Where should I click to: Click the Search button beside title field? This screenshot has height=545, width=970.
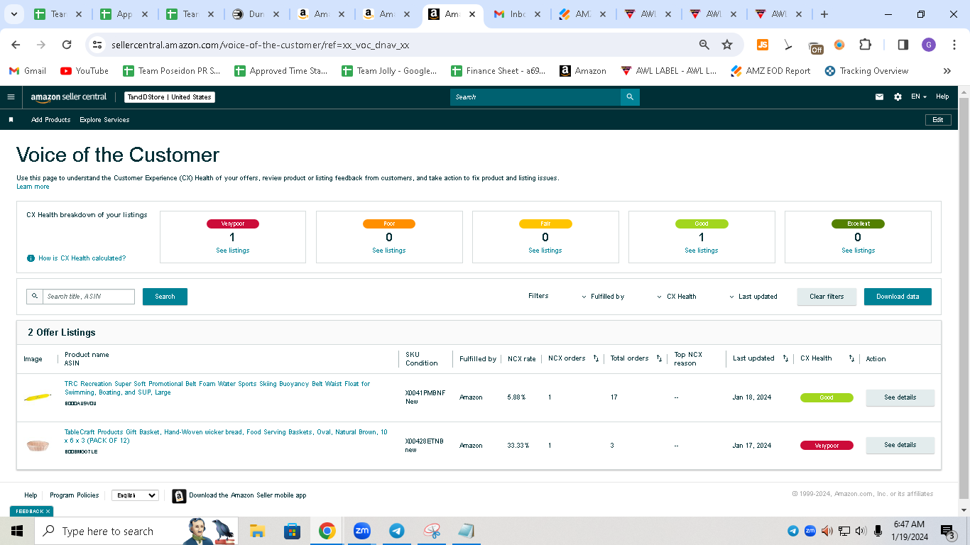pyautogui.click(x=165, y=297)
